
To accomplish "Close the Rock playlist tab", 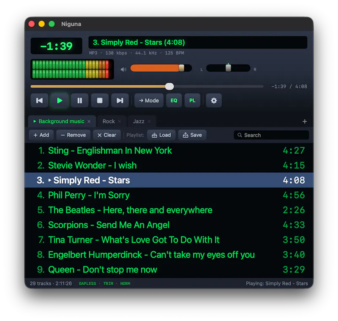I will pos(120,122).
